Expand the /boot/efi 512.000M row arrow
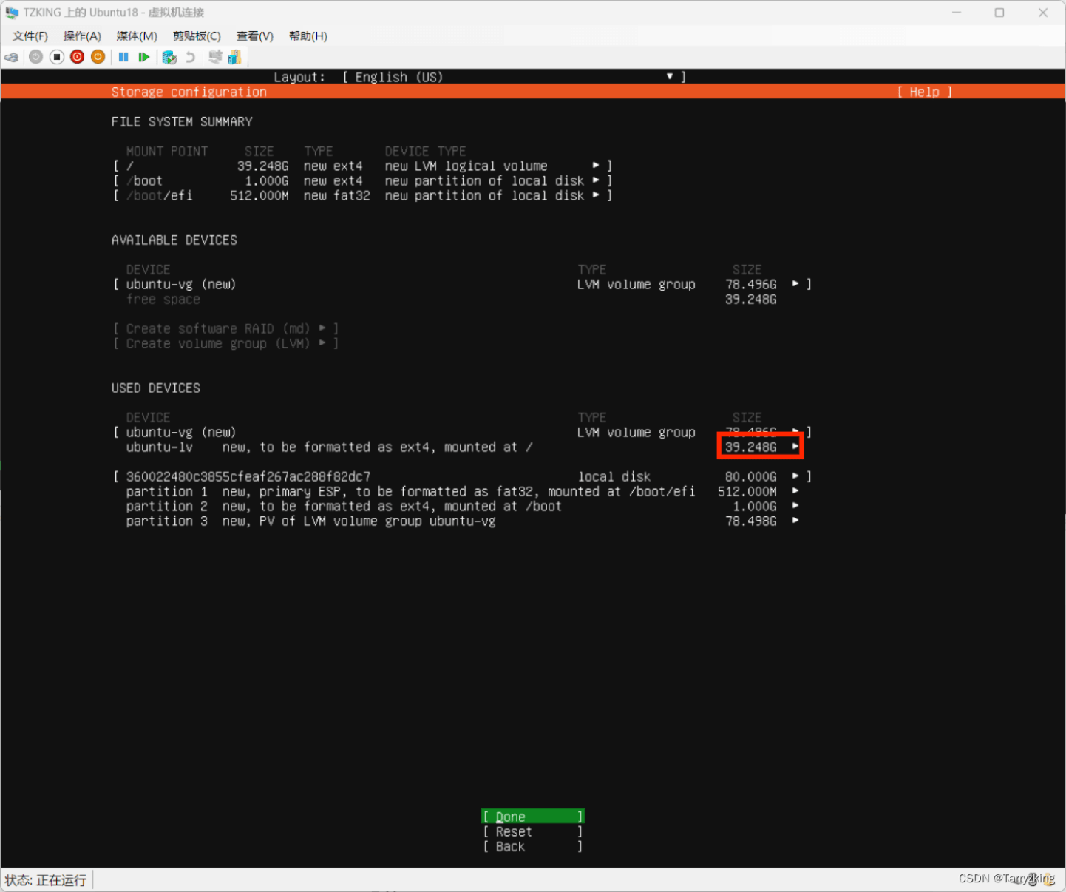Image resolution: width=1066 pixels, height=892 pixels. (x=596, y=195)
